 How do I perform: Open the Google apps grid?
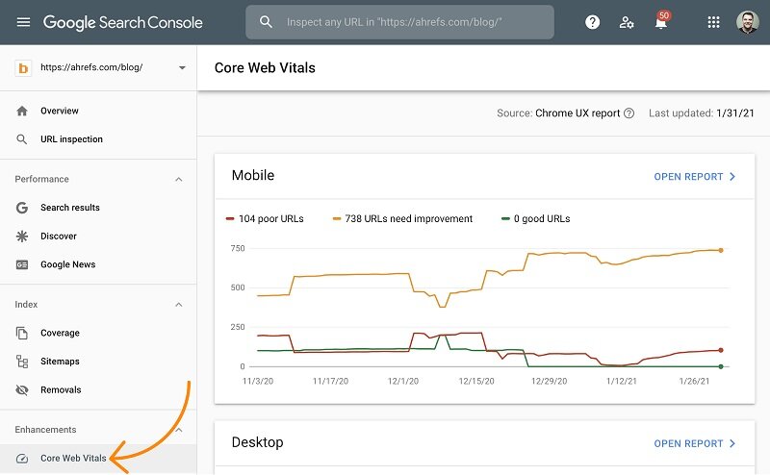[x=713, y=22]
